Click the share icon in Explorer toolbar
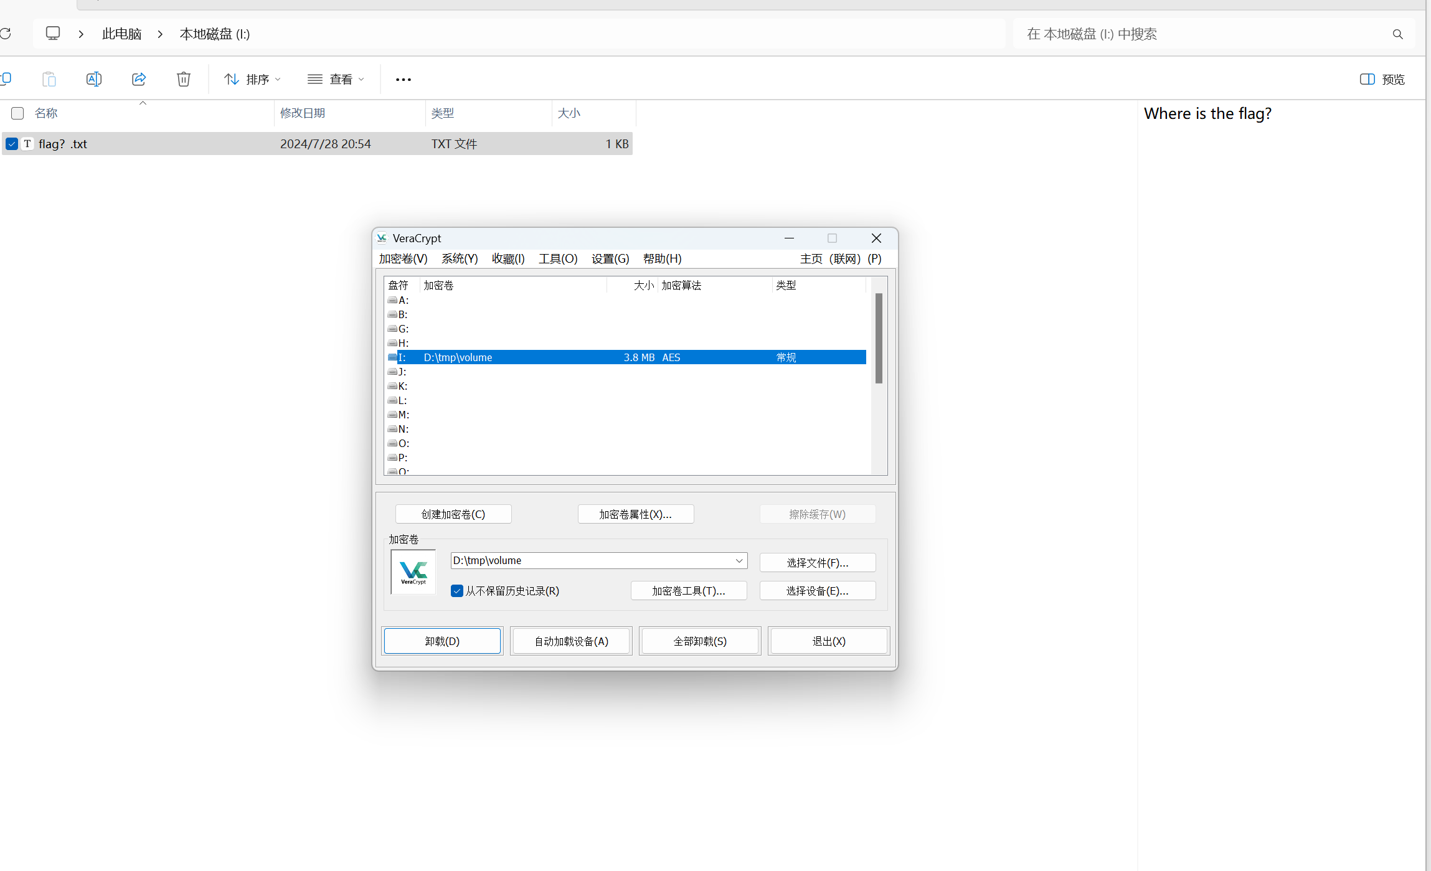The width and height of the screenshot is (1431, 871). click(x=139, y=79)
